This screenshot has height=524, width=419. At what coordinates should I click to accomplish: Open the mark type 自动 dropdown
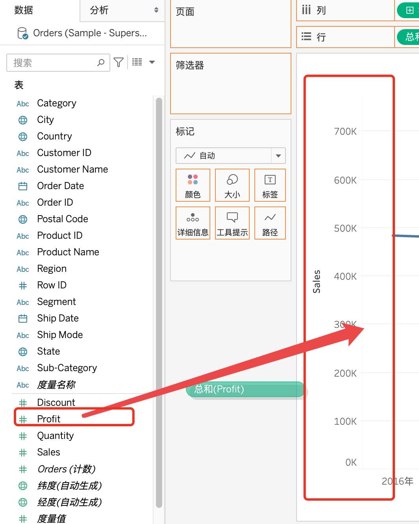[x=231, y=156]
